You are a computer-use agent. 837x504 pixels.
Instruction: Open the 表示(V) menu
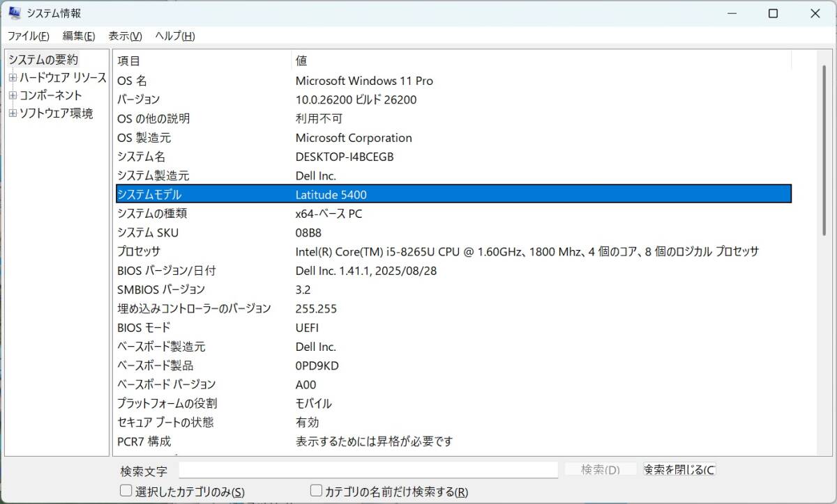click(x=125, y=36)
